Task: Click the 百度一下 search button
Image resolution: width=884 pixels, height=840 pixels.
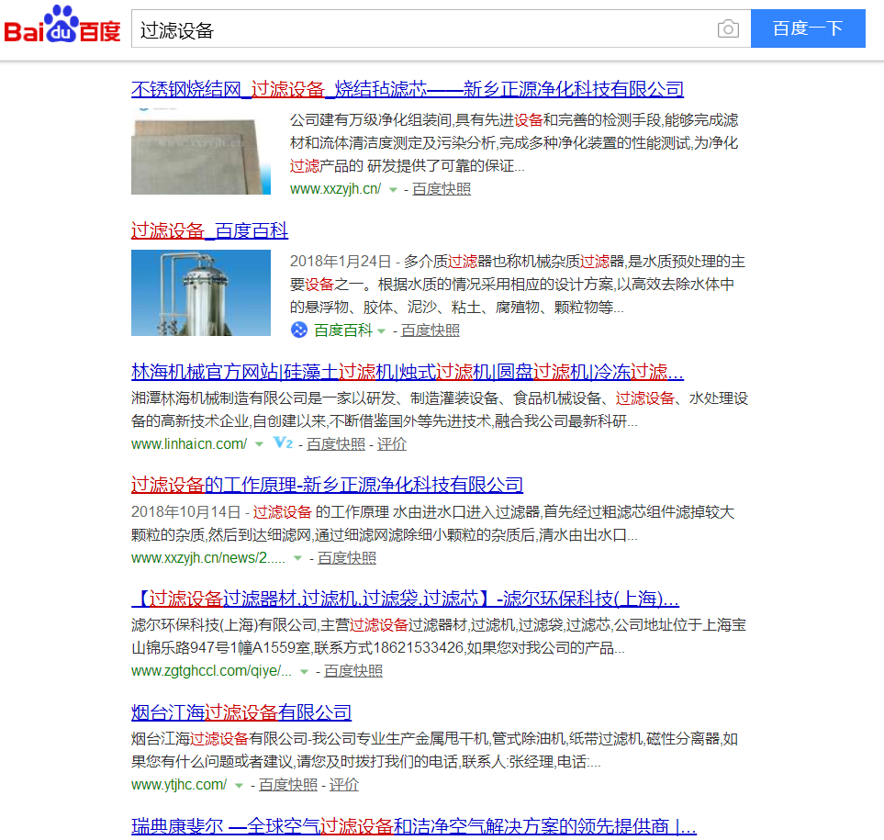Action: (808, 28)
